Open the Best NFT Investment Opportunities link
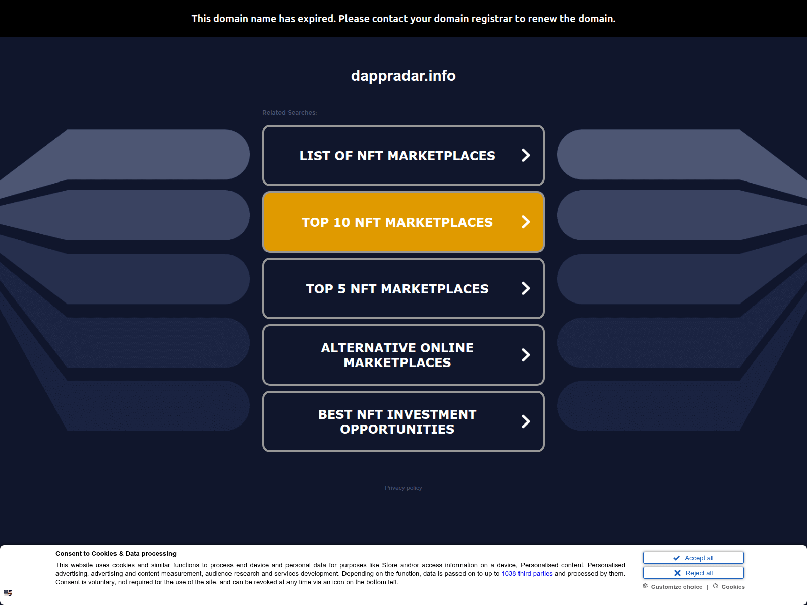This screenshot has width=807, height=605. click(x=403, y=421)
